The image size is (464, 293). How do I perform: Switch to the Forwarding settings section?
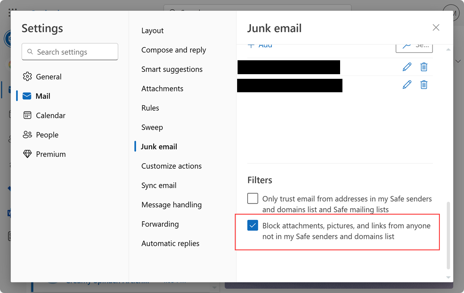pos(160,224)
